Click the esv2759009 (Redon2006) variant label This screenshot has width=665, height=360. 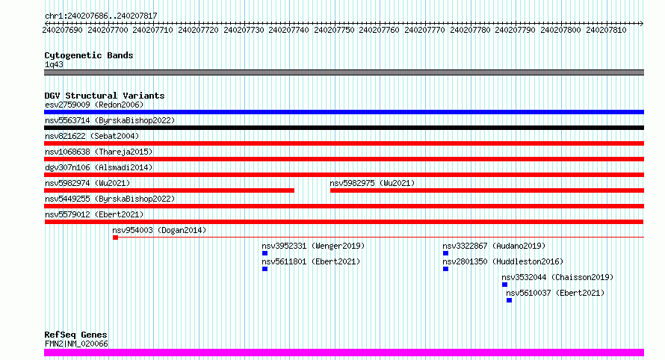(94, 105)
